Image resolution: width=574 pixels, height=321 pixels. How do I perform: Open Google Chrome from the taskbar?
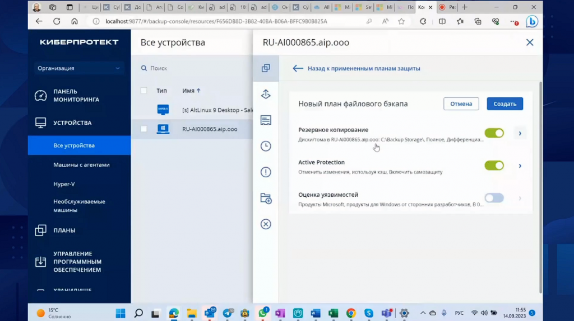pyautogui.click(x=351, y=313)
